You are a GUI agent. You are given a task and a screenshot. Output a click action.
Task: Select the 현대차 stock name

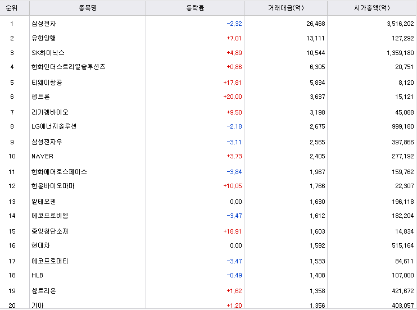[40, 245]
